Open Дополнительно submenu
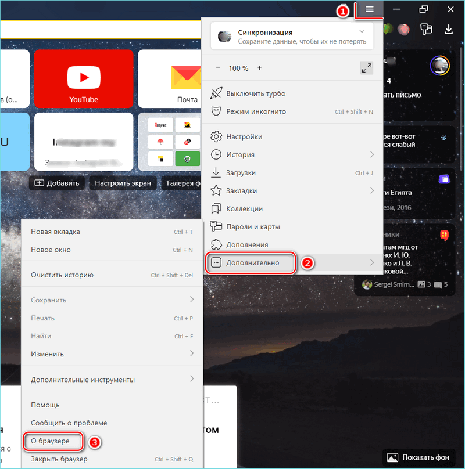Screen dimensions: 465x469 coord(252,263)
